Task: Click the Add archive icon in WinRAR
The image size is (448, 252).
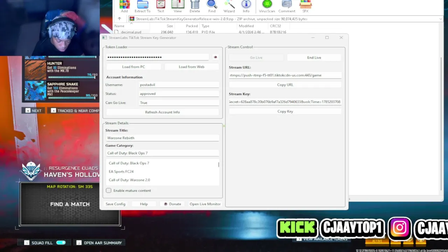Action: tap(124, 6)
